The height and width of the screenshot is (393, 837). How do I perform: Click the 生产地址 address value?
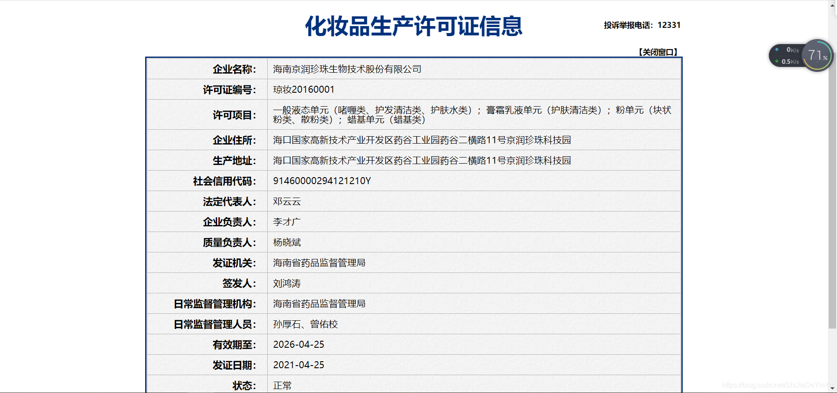[422, 161]
